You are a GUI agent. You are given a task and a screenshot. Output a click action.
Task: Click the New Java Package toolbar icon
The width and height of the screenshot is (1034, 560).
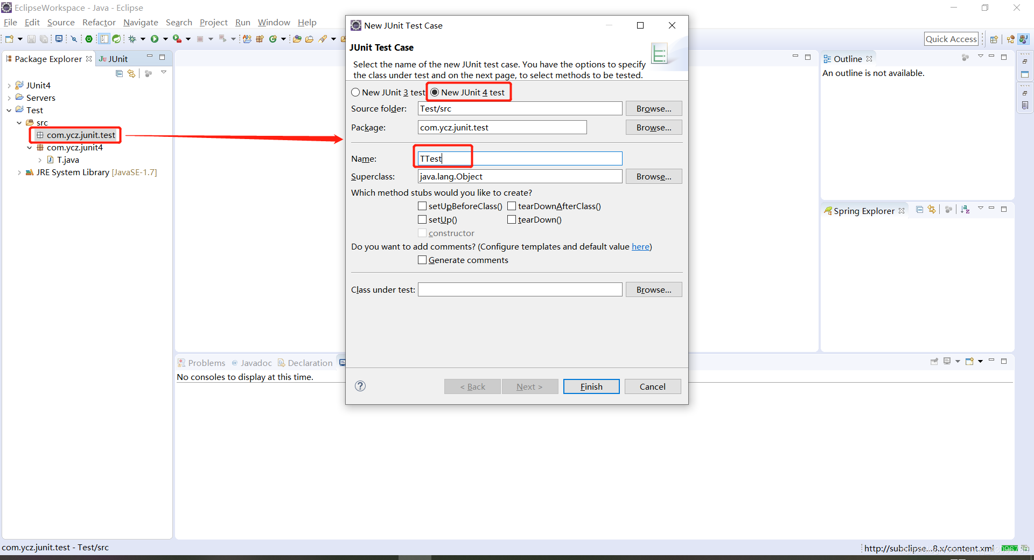tap(260, 39)
